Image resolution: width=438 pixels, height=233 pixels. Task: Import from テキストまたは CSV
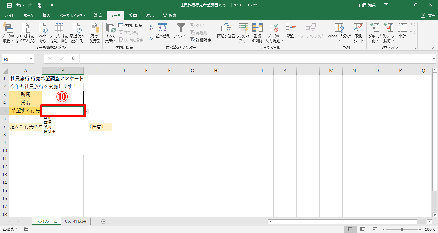pyautogui.click(x=26, y=33)
